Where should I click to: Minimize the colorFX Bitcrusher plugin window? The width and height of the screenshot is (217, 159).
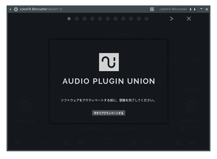click(201, 9)
